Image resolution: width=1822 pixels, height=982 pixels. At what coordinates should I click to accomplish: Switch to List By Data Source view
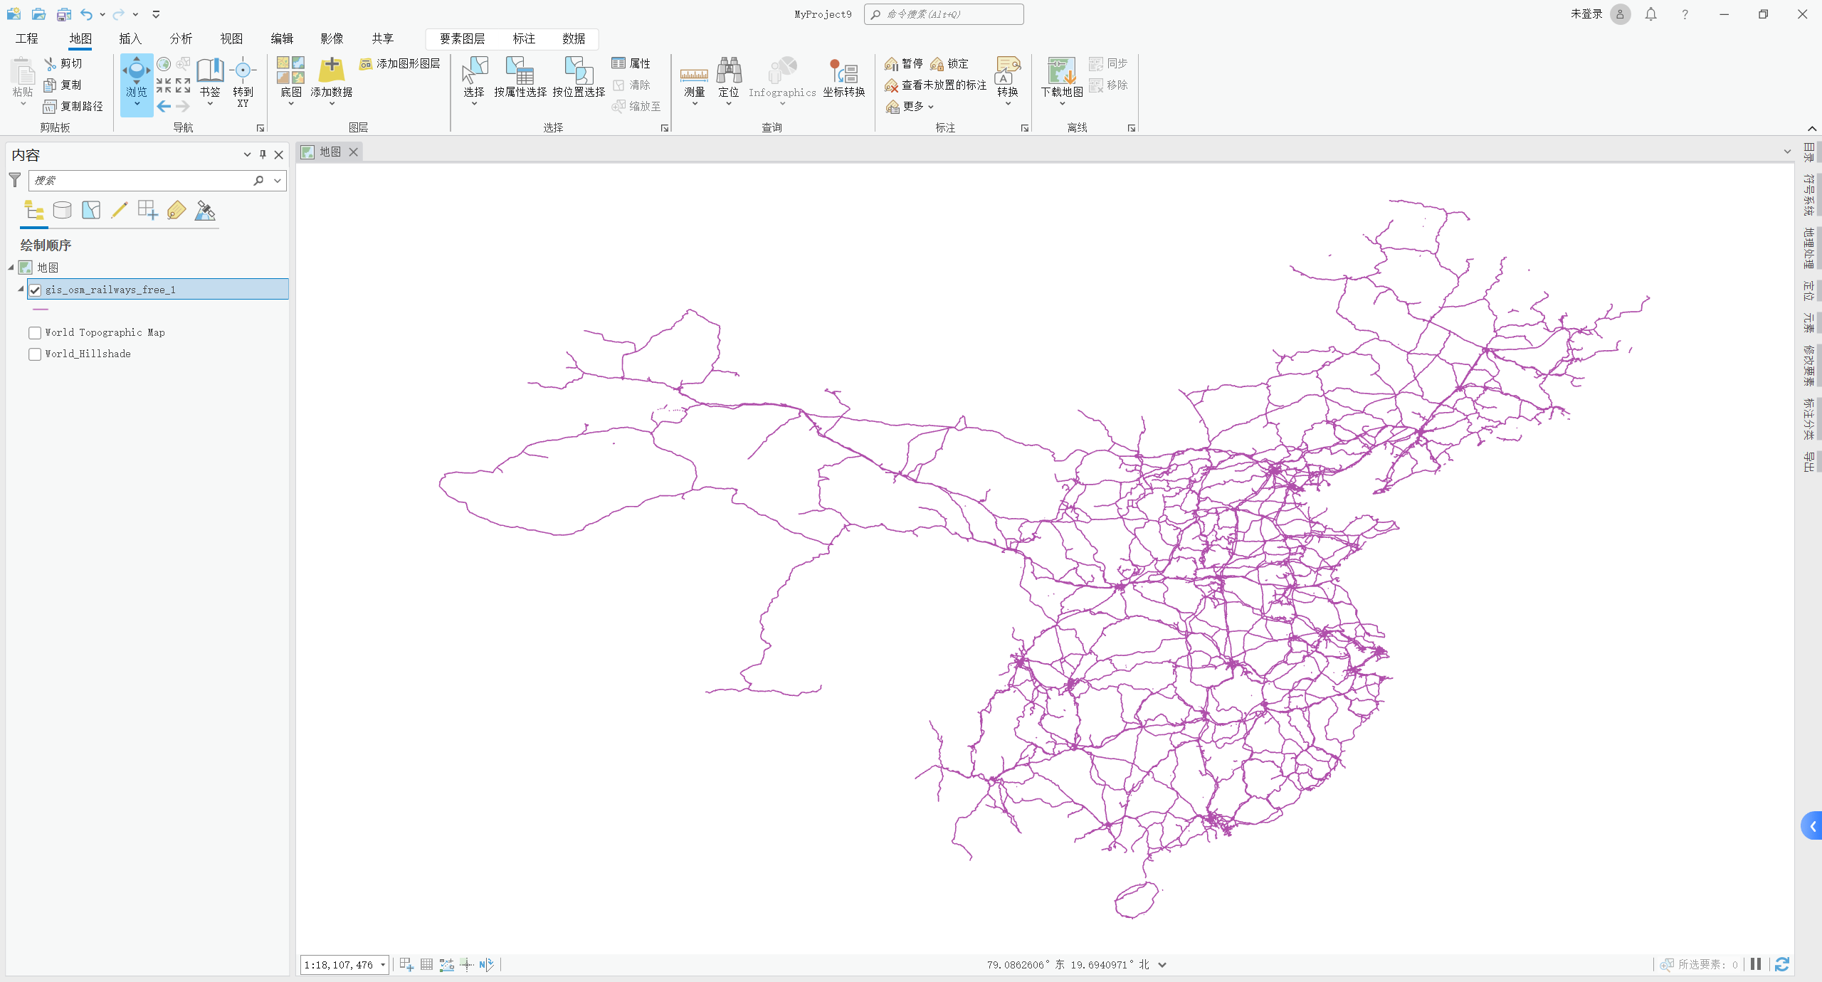point(63,210)
